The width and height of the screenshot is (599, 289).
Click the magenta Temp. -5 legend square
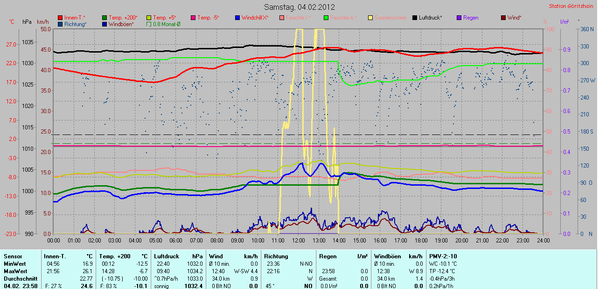click(x=193, y=18)
